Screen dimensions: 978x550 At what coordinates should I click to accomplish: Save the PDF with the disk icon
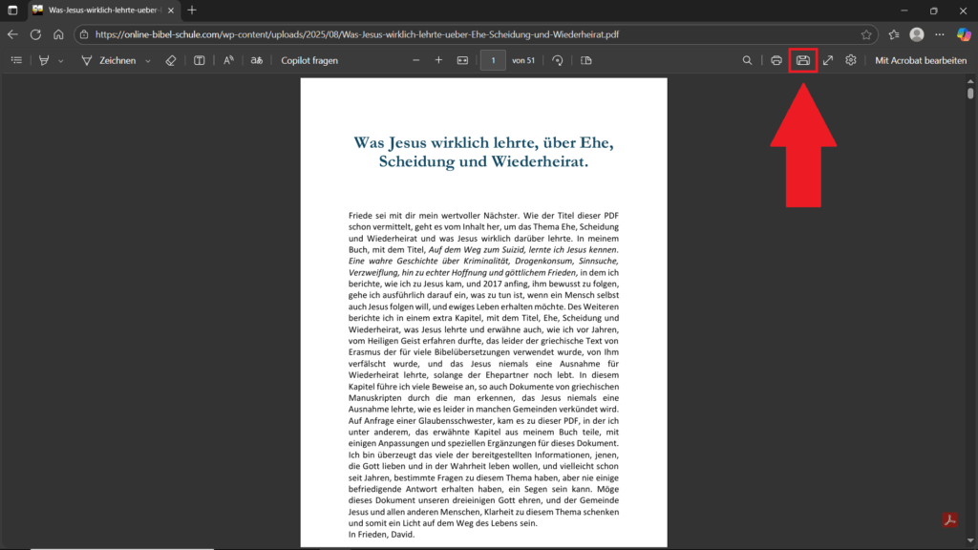point(803,60)
